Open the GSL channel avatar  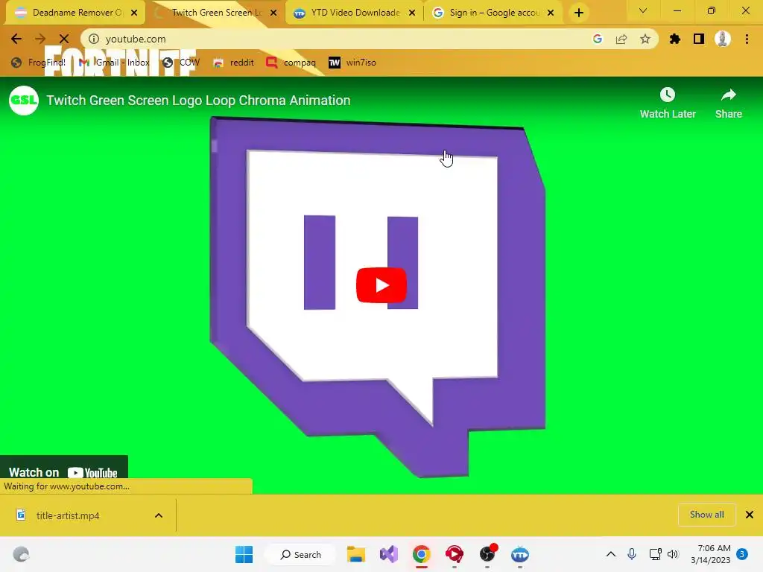point(23,101)
